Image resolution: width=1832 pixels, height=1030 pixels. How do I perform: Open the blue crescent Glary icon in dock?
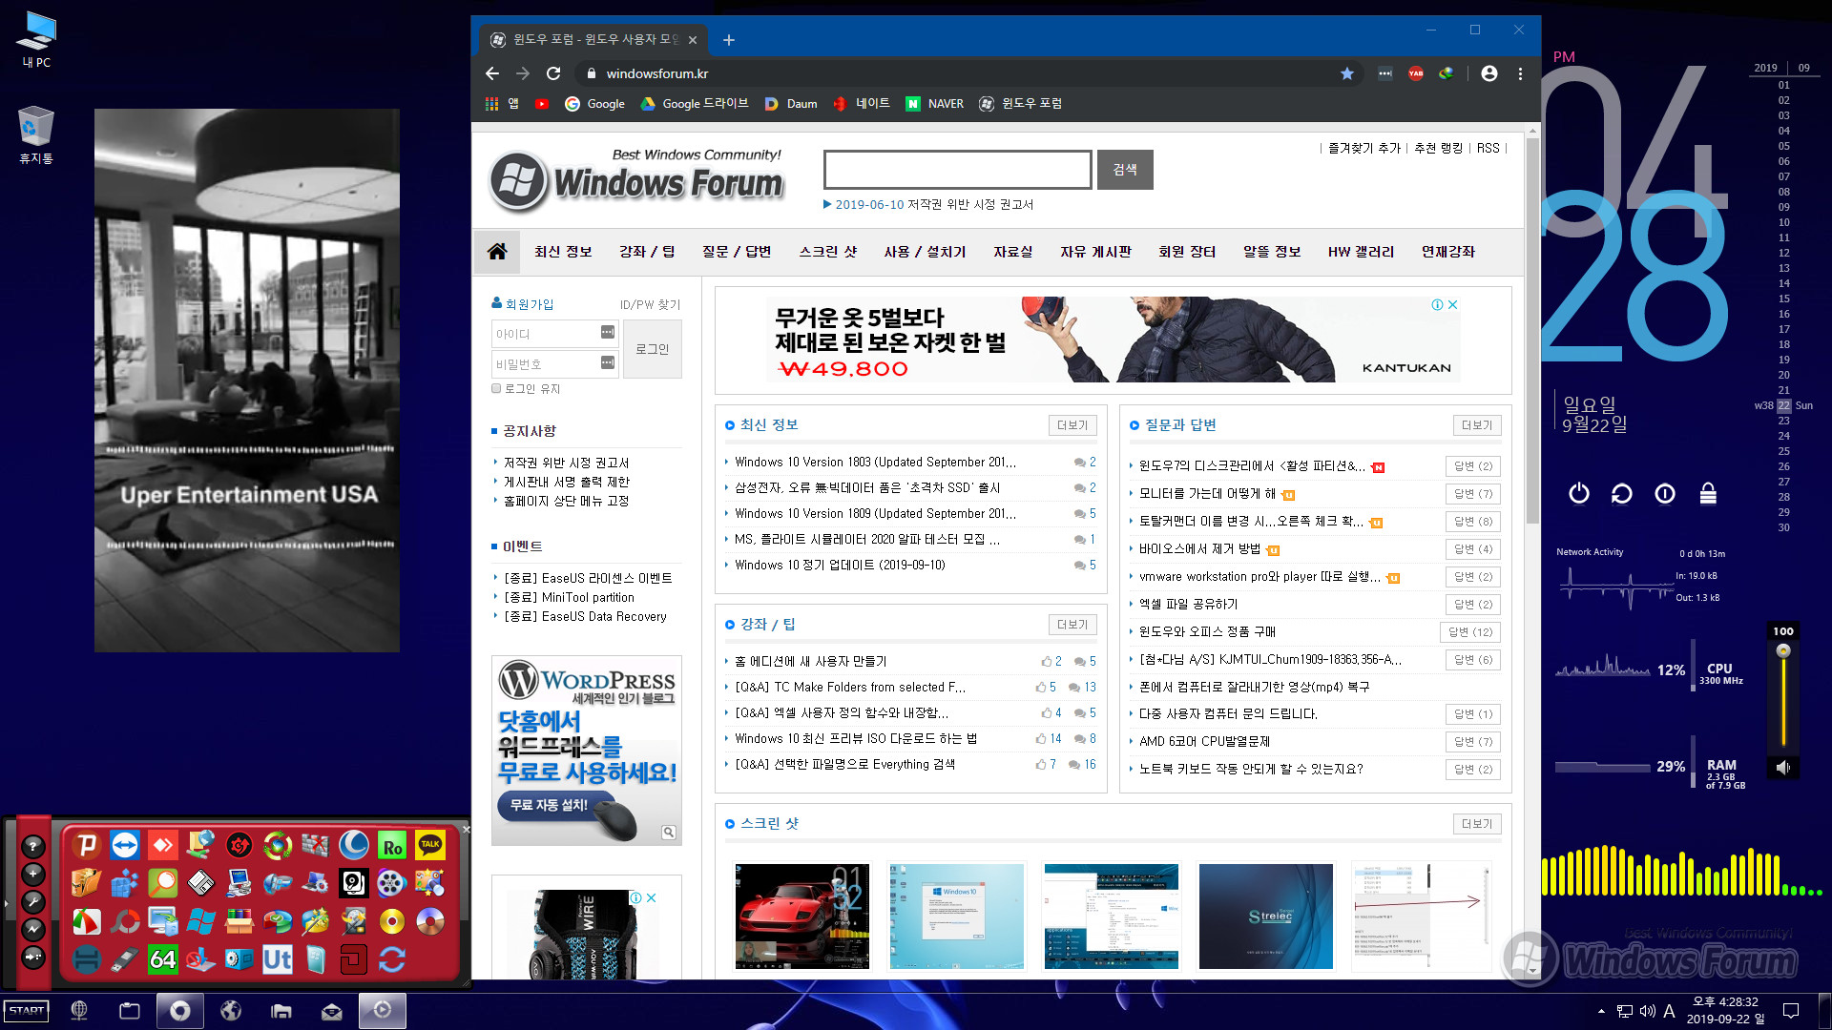[354, 845]
